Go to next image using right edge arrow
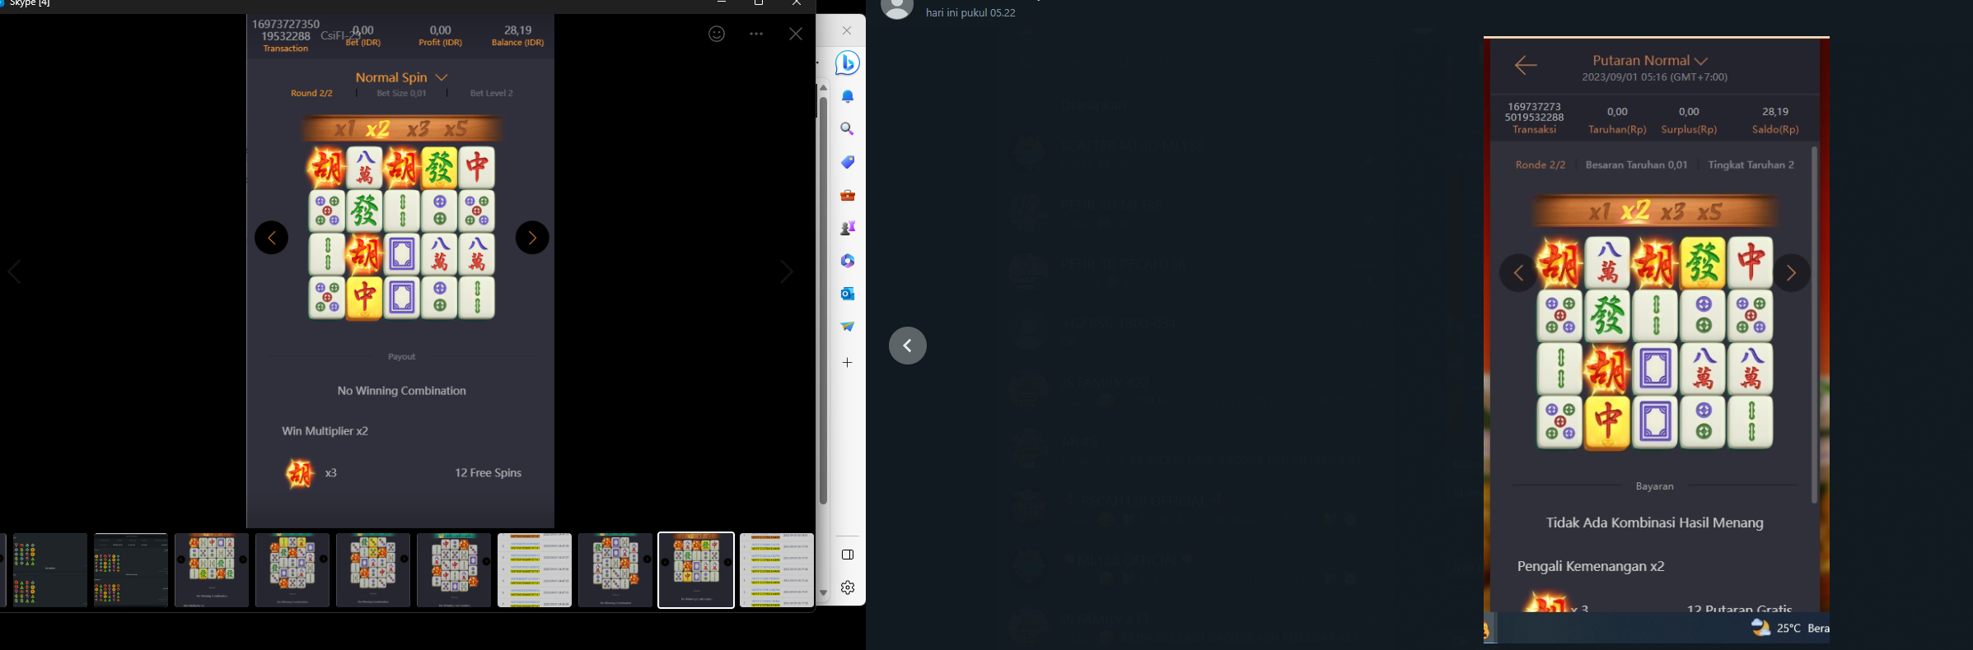 (787, 272)
